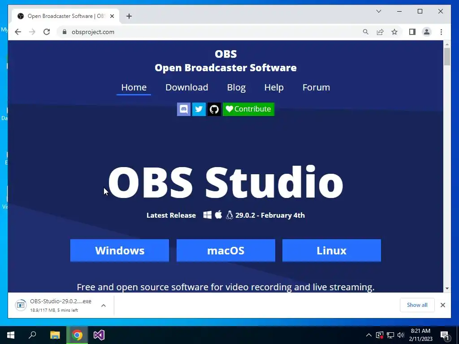Image resolution: width=459 pixels, height=344 pixels.
Task: Reload the obsproject.com page
Action: (47, 32)
